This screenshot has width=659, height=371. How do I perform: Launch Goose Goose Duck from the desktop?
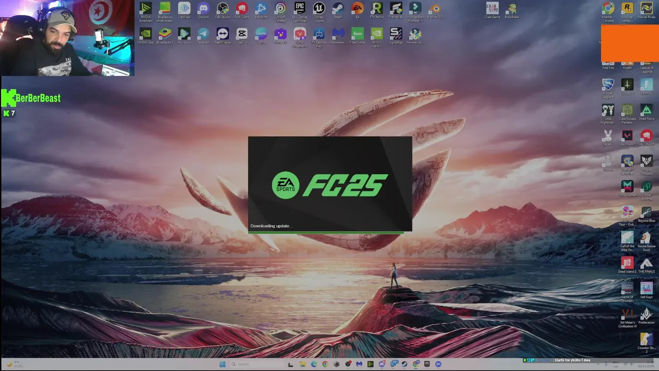647,241
